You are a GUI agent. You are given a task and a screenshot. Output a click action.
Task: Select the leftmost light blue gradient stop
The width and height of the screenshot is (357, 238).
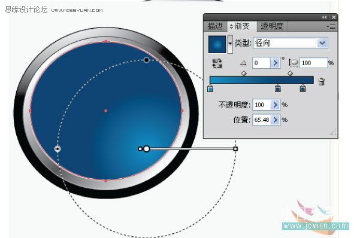[210, 89]
